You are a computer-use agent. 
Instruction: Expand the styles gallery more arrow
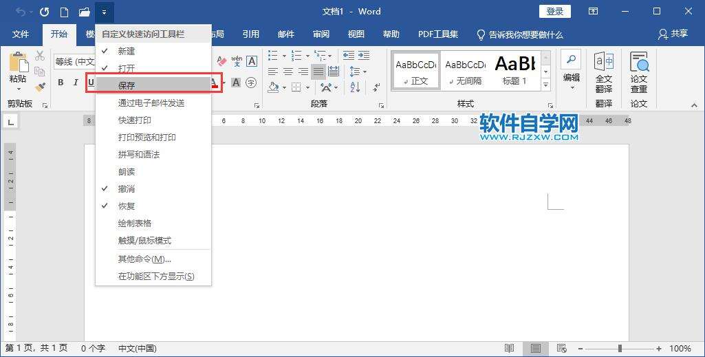click(x=546, y=85)
